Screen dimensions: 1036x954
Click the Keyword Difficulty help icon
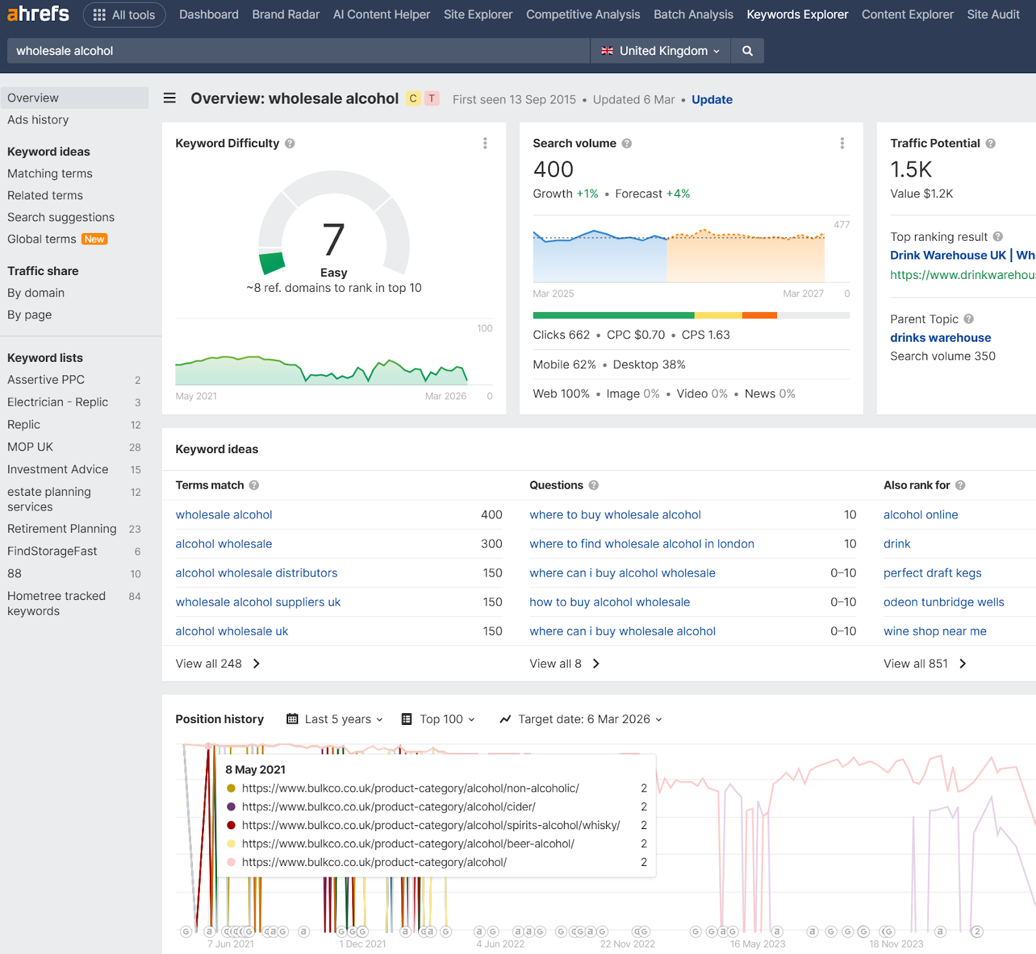[290, 144]
